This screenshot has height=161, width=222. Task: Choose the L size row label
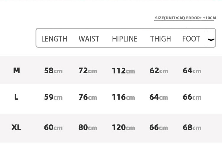click(x=16, y=97)
